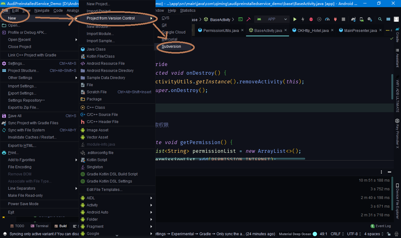
Task: Open the APP run configuration dropdown
Action: point(272,19)
